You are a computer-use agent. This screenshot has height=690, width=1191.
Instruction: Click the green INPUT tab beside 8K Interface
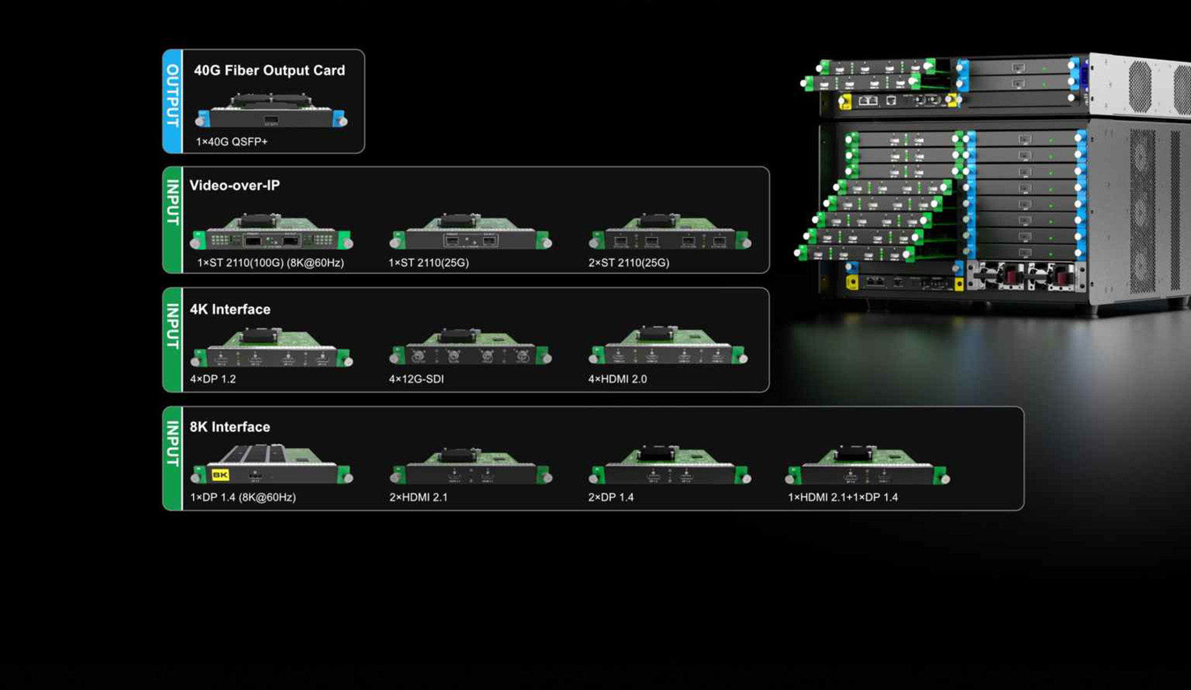(172, 458)
